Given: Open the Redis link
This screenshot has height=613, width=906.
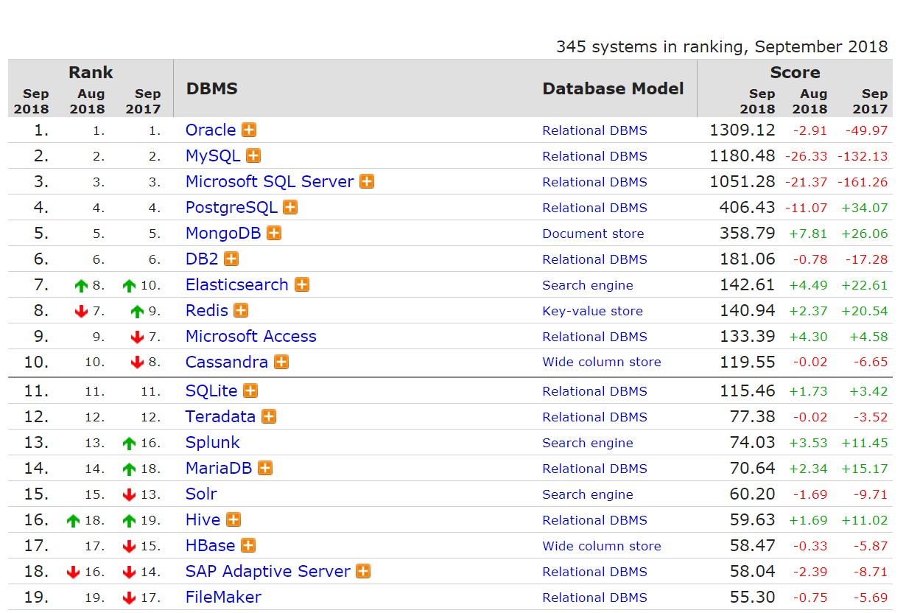Looking at the screenshot, I should (x=207, y=310).
